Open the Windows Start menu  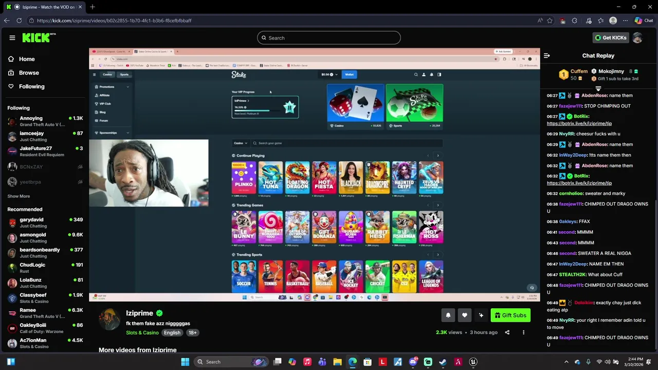pyautogui.click(x=185, y=362)
